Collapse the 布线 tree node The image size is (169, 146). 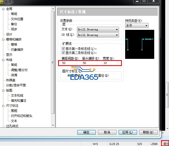(3, 60)
